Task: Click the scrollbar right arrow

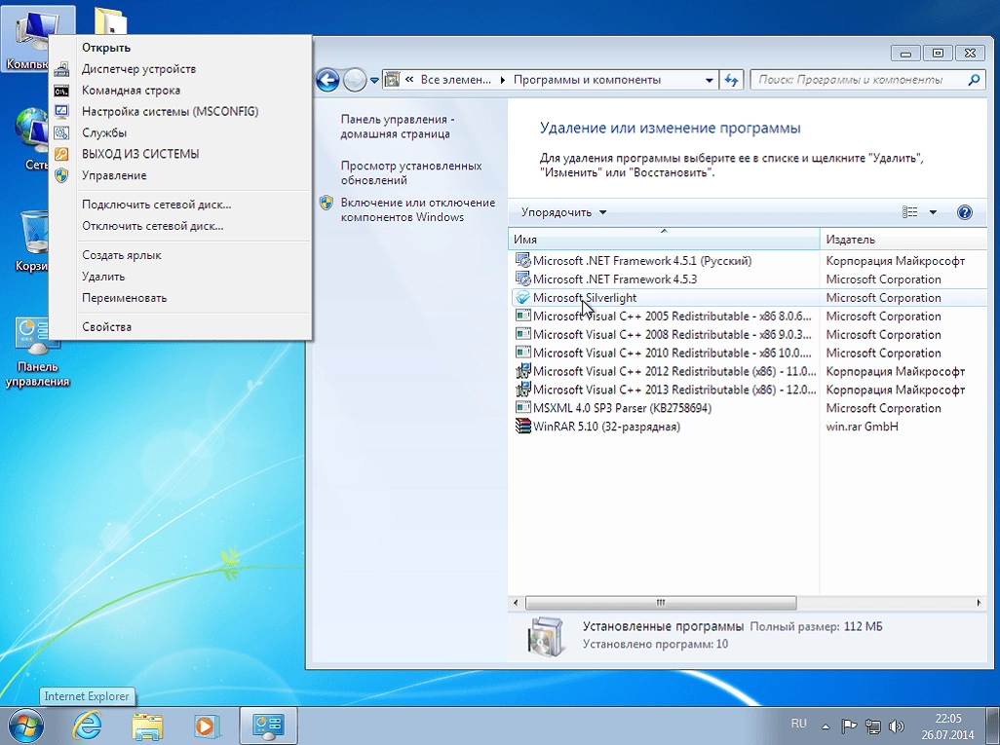Action: click(x=979, y=602)
